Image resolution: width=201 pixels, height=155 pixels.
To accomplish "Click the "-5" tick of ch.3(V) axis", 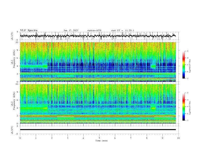I will 17,134.
